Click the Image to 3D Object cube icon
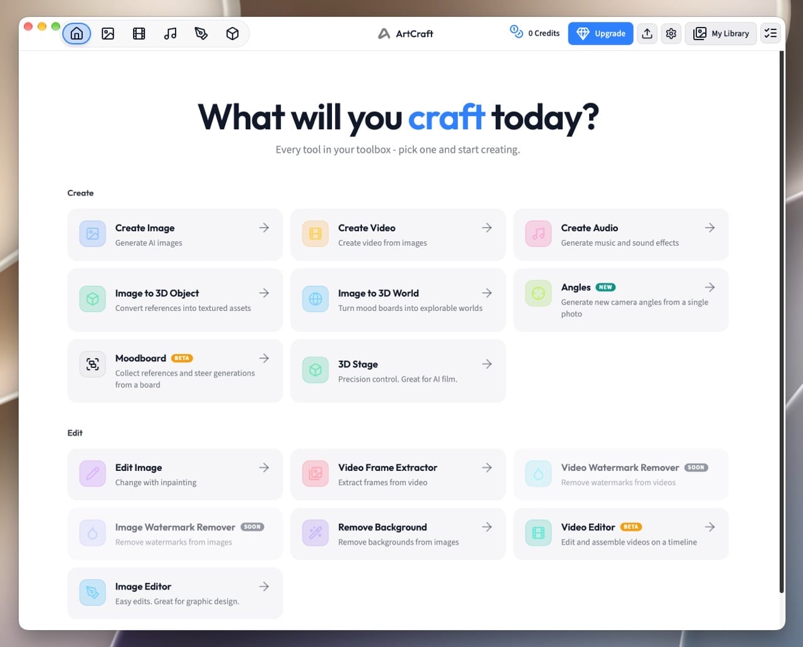The image size is (803, 647). click(x=93, y=300)
